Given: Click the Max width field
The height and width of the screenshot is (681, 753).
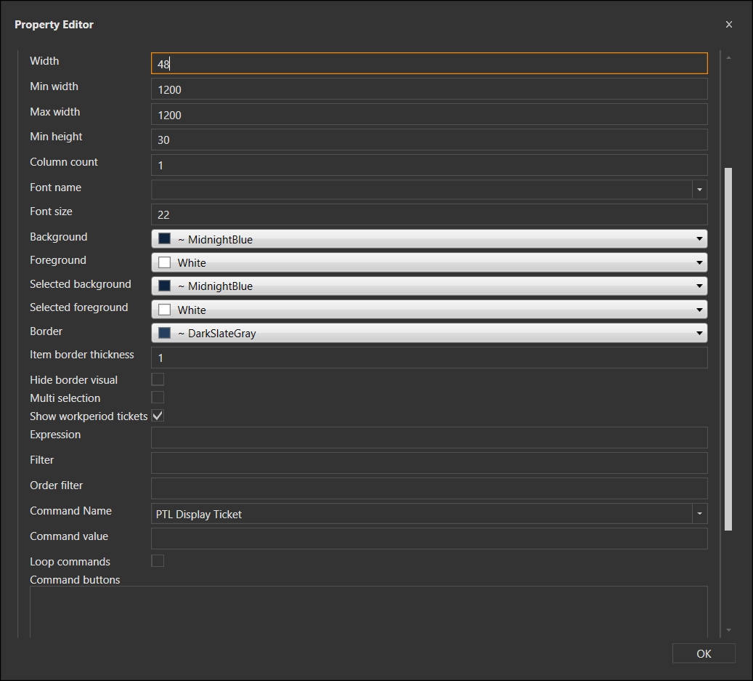Looking at the screenshot, I should (429, 114).
